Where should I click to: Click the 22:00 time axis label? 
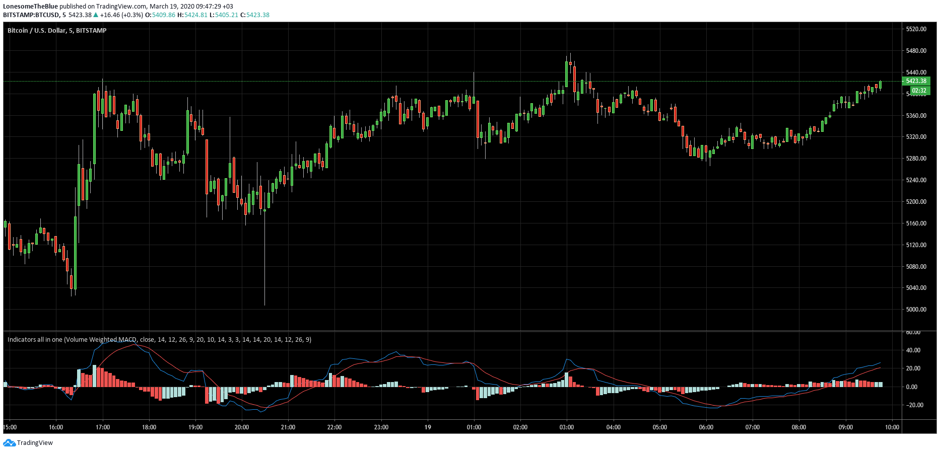(x=334, y=427)
